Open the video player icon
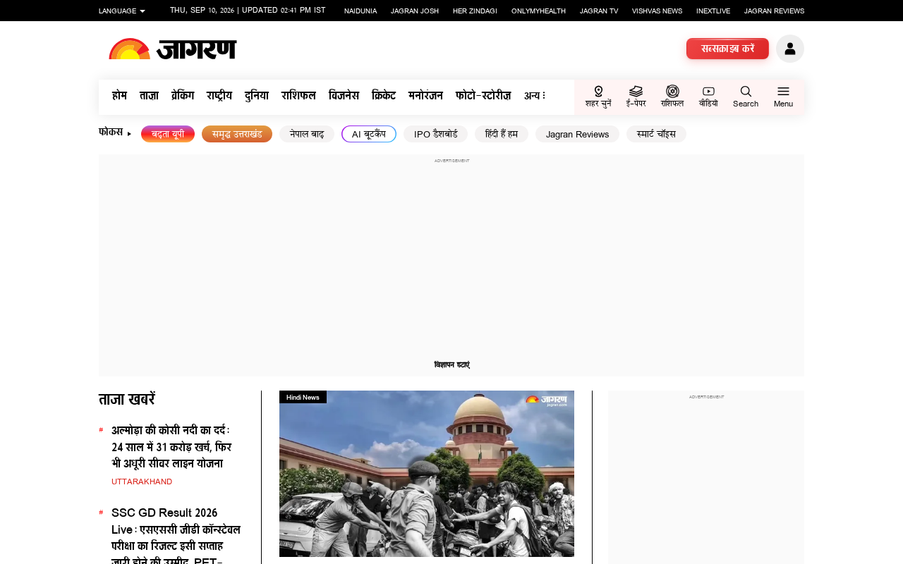The image size is (903, 564). pos(708,92)
